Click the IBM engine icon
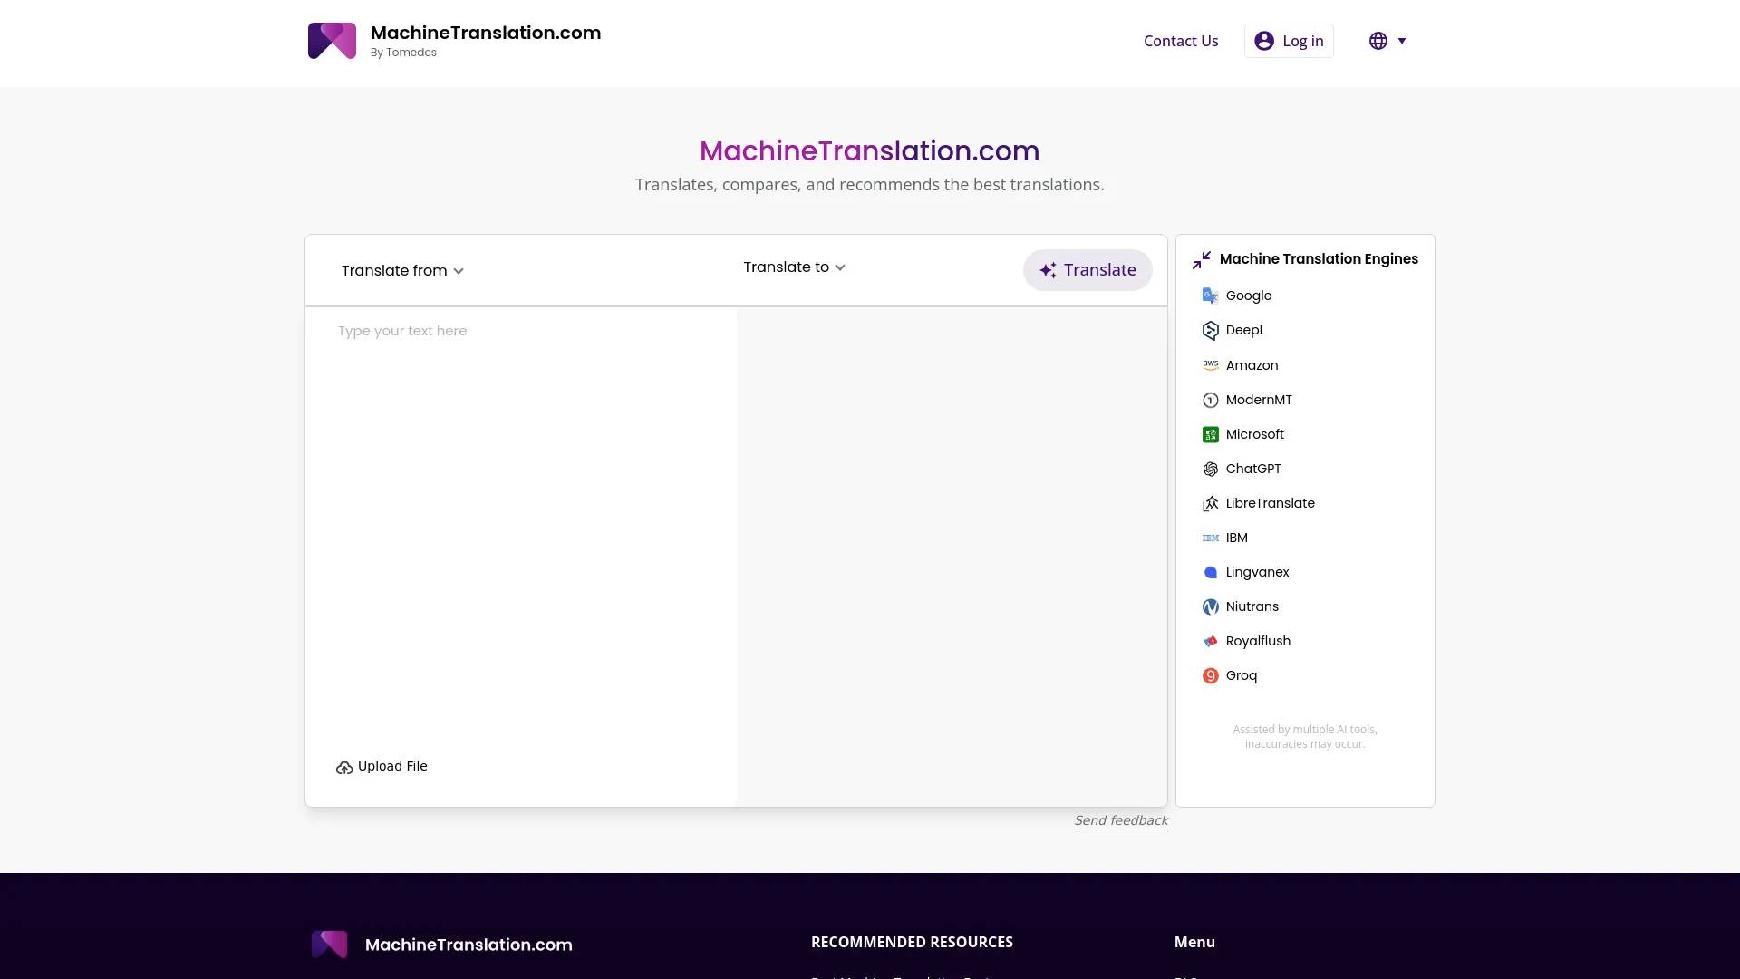 coord(1210,538)
